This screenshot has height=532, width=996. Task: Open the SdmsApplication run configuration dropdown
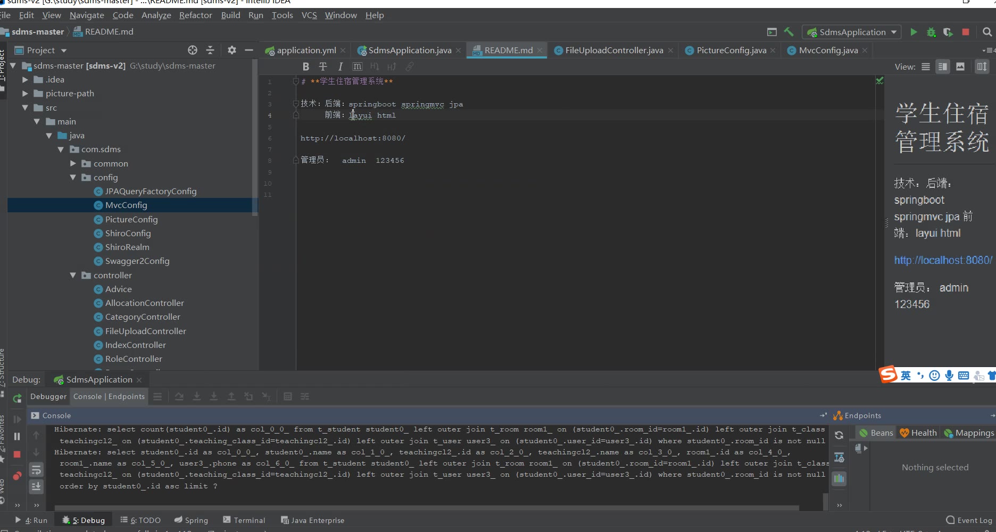click(852, 32)
